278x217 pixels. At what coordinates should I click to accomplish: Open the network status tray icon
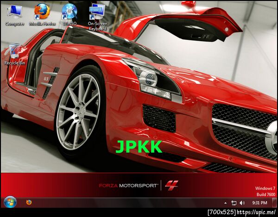(234, 203)
